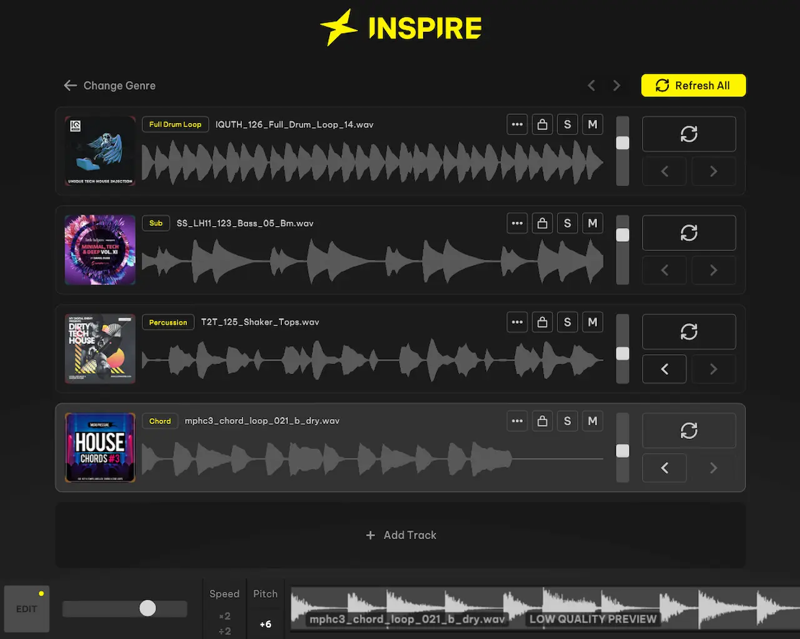This screenshot has height=639, width=800.
Task: Click the bottom chord loop waveform preview
Action: (545, 609)
